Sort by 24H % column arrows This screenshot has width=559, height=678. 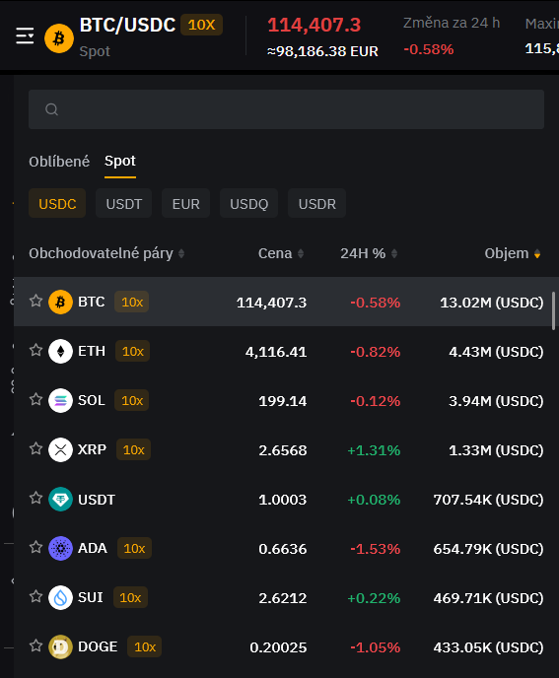pyautogui.click(x=394, y=254)
